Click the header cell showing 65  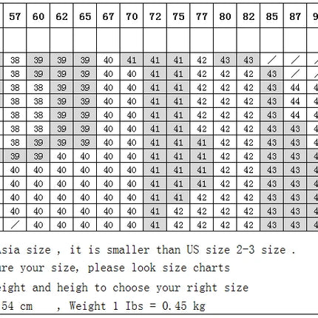85,16
